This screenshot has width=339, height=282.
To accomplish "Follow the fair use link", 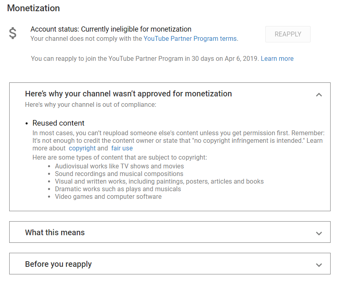I will pos(122,148).
